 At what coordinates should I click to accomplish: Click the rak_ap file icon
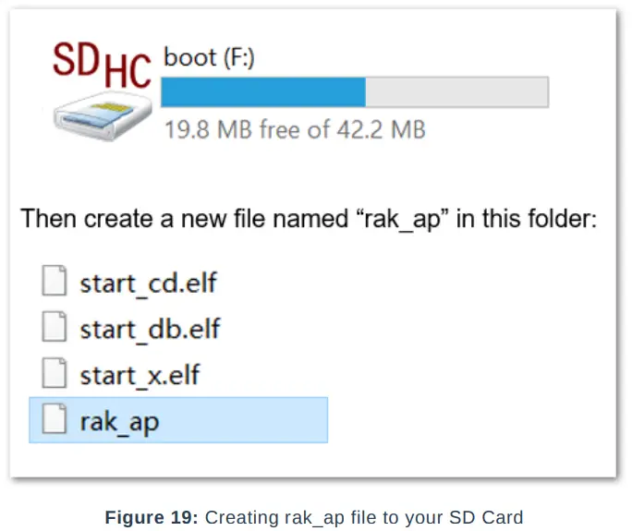point(56,421)
